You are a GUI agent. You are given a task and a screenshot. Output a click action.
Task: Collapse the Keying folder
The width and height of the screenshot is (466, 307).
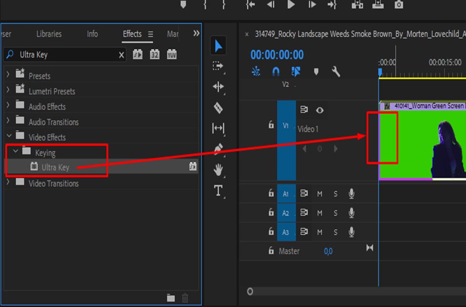[16, 152]
